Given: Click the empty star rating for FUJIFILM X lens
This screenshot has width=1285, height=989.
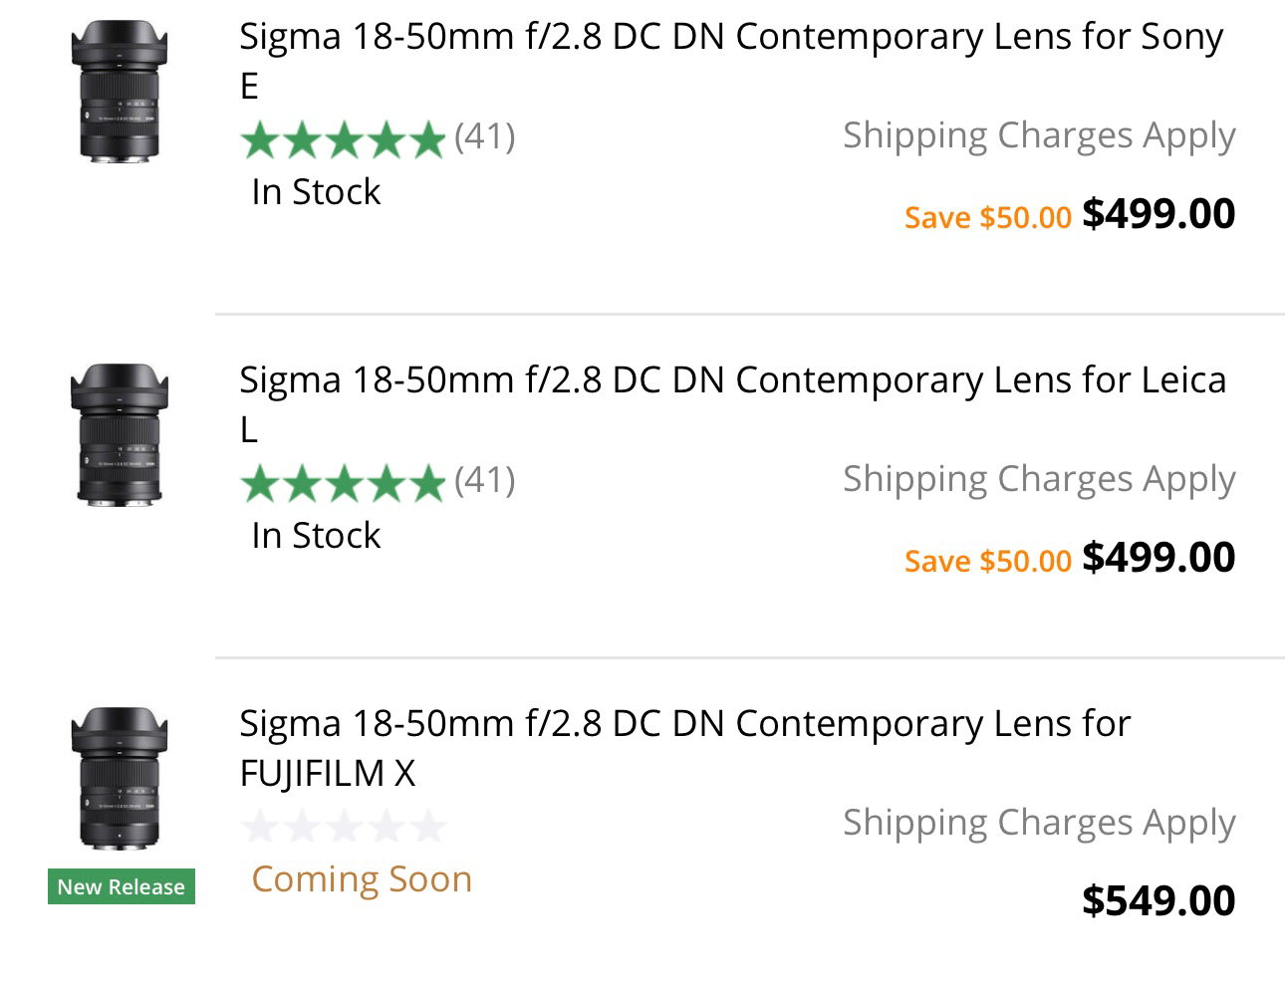Looking at the screenshot, I should coord(343,827).
